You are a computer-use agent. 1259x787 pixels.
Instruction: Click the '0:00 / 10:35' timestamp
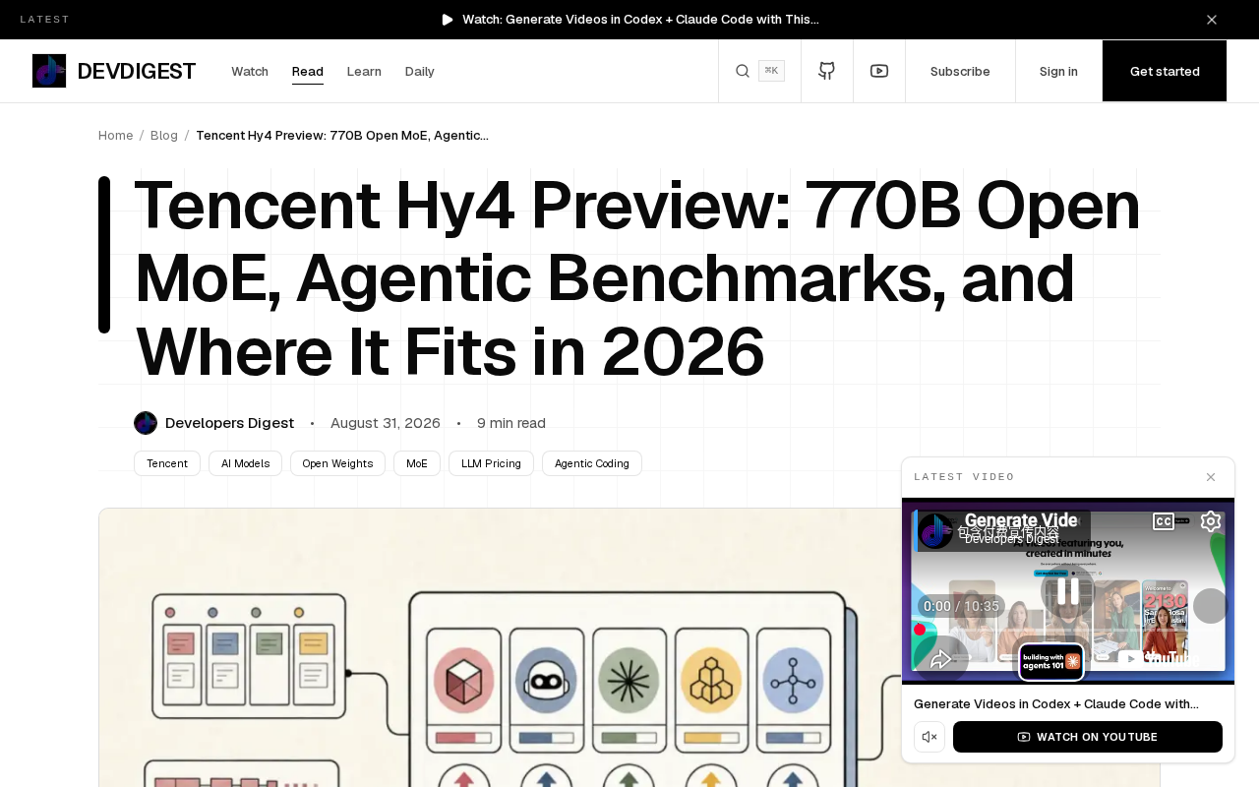pyautogui.click(x=961, y=606)
